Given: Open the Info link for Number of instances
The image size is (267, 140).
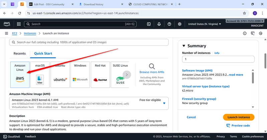Looking at the screenshot, I should pos(217,53).
